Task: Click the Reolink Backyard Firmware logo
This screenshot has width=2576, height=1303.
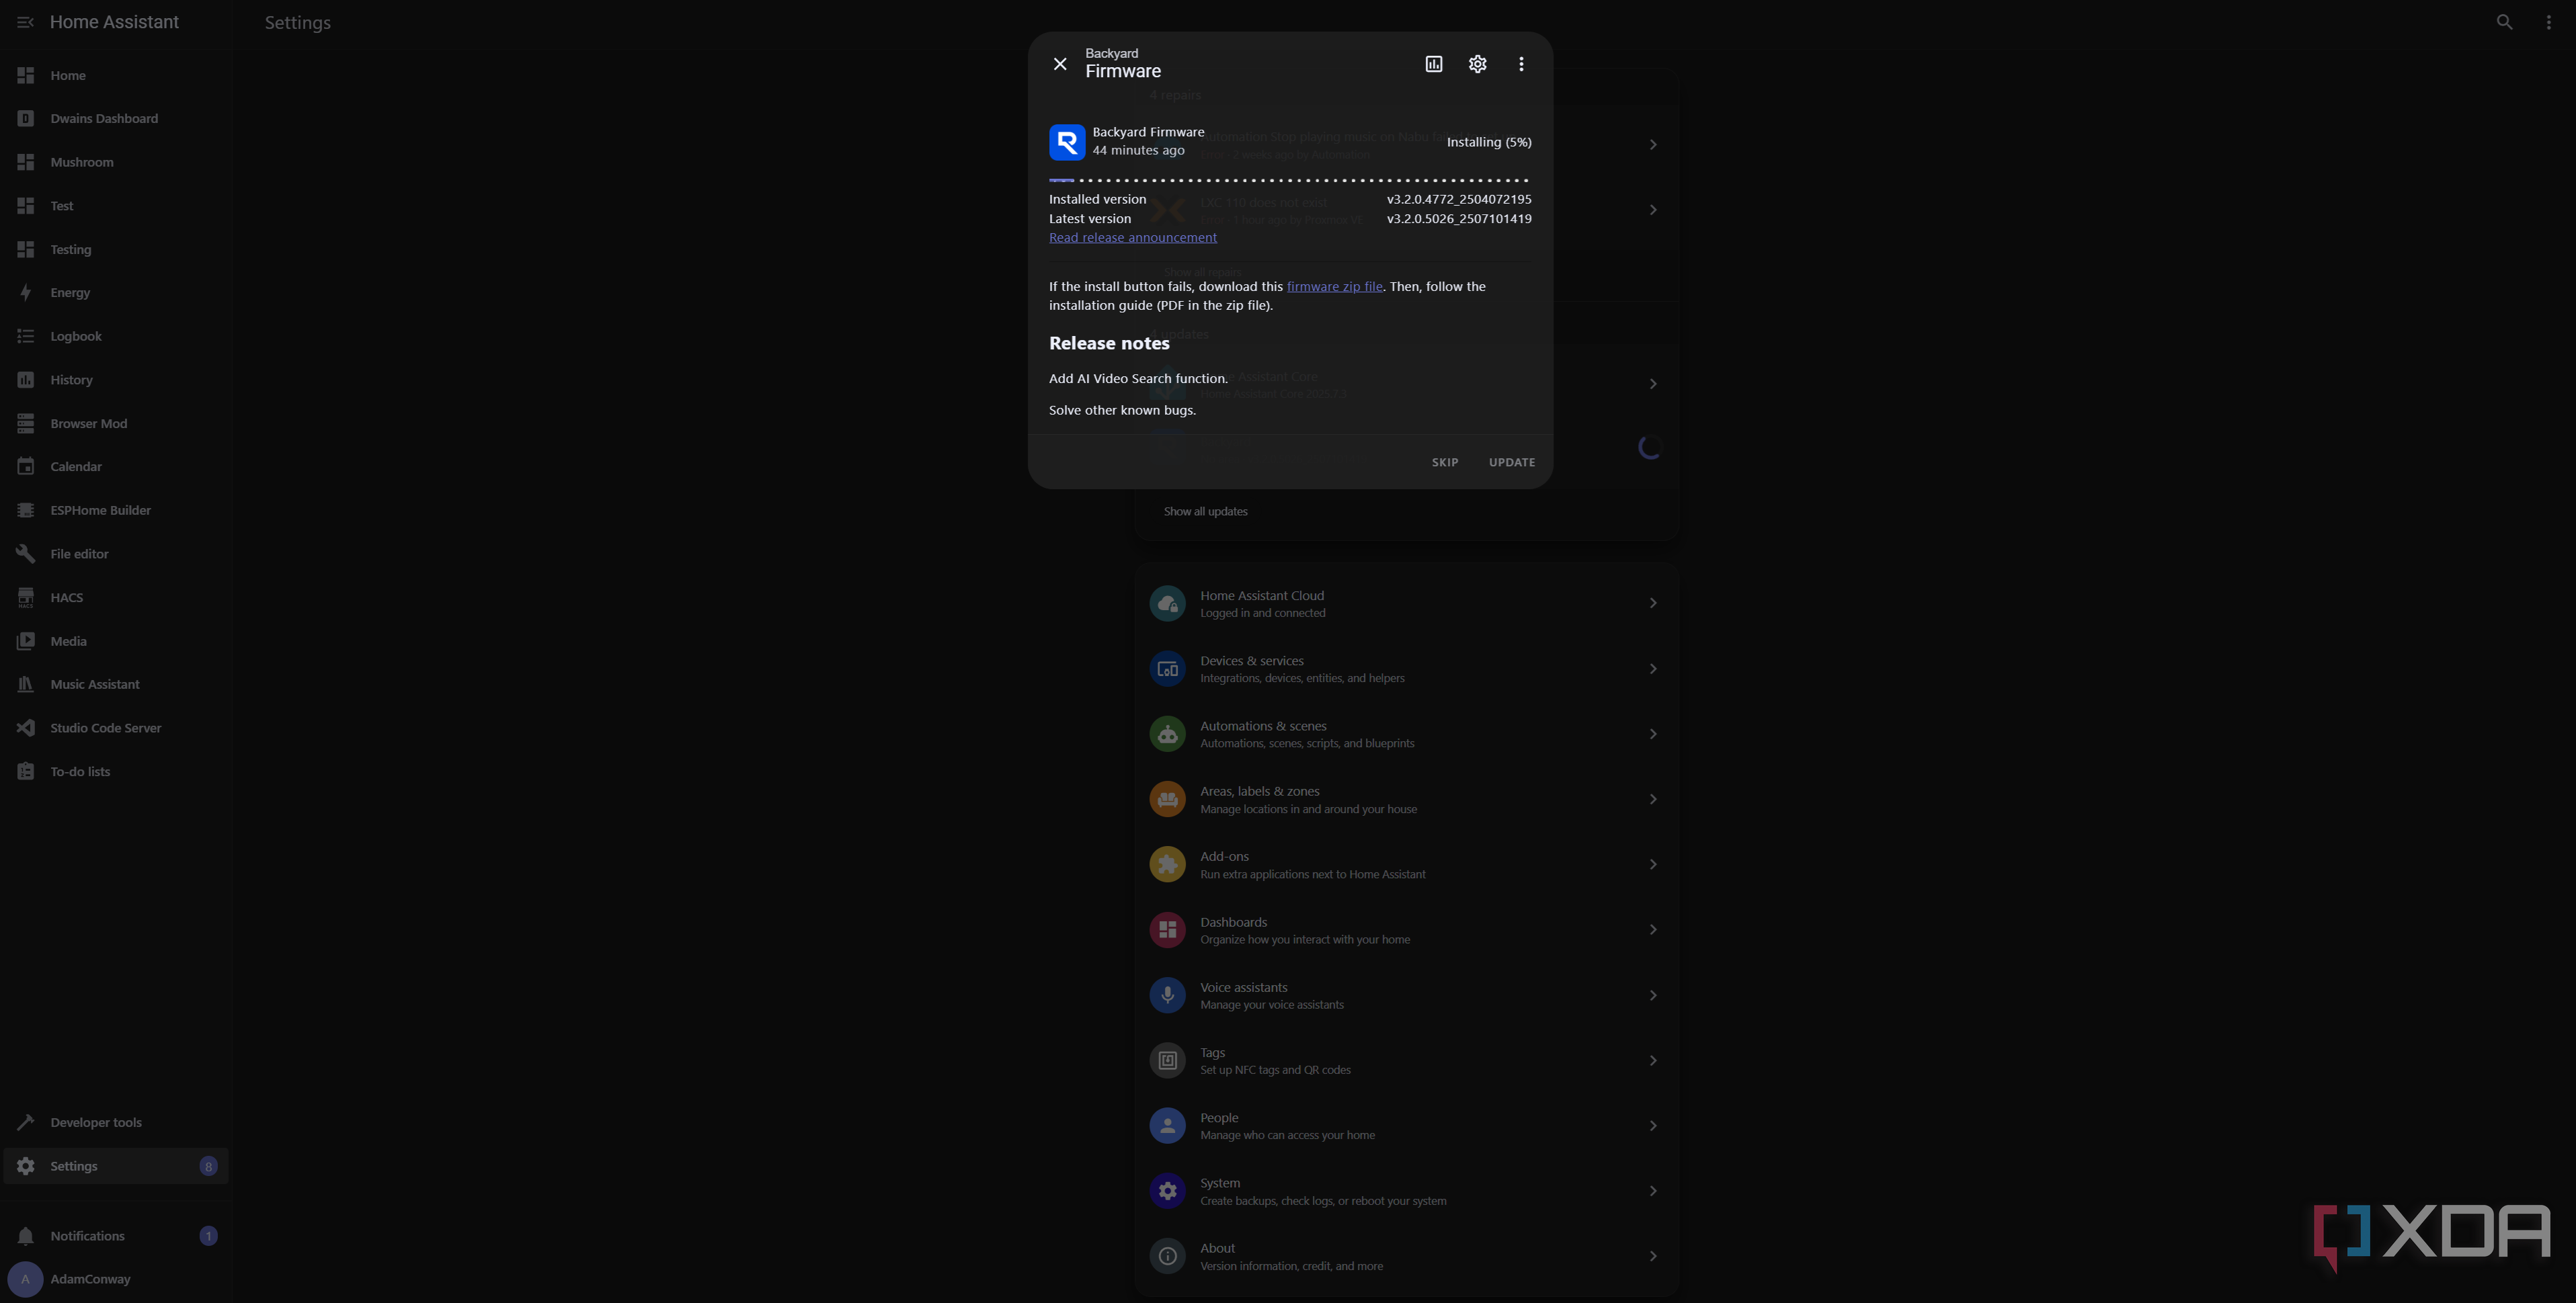Action: tap(1067, 142)
